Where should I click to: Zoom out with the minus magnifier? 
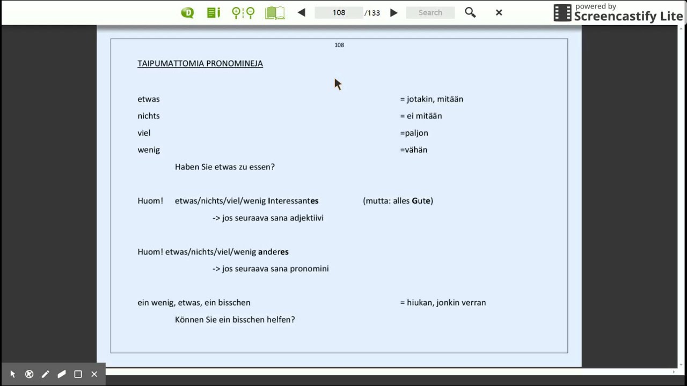pyautogui.click(x=250, y=12)
